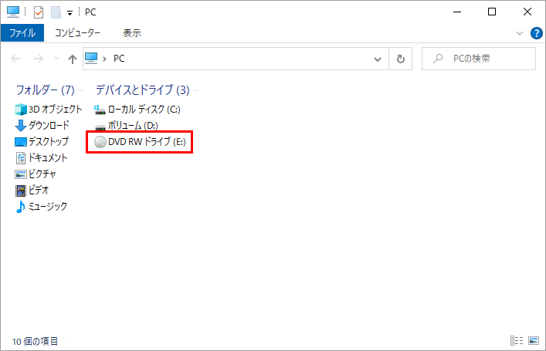Select the ボリューム (D:) drive icon

[x=100, y=127]
